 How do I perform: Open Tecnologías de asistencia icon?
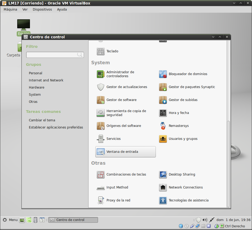coord(163,200)
